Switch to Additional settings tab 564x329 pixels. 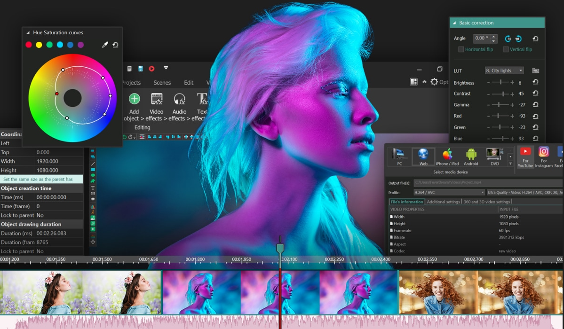click(x=444, y=202)
